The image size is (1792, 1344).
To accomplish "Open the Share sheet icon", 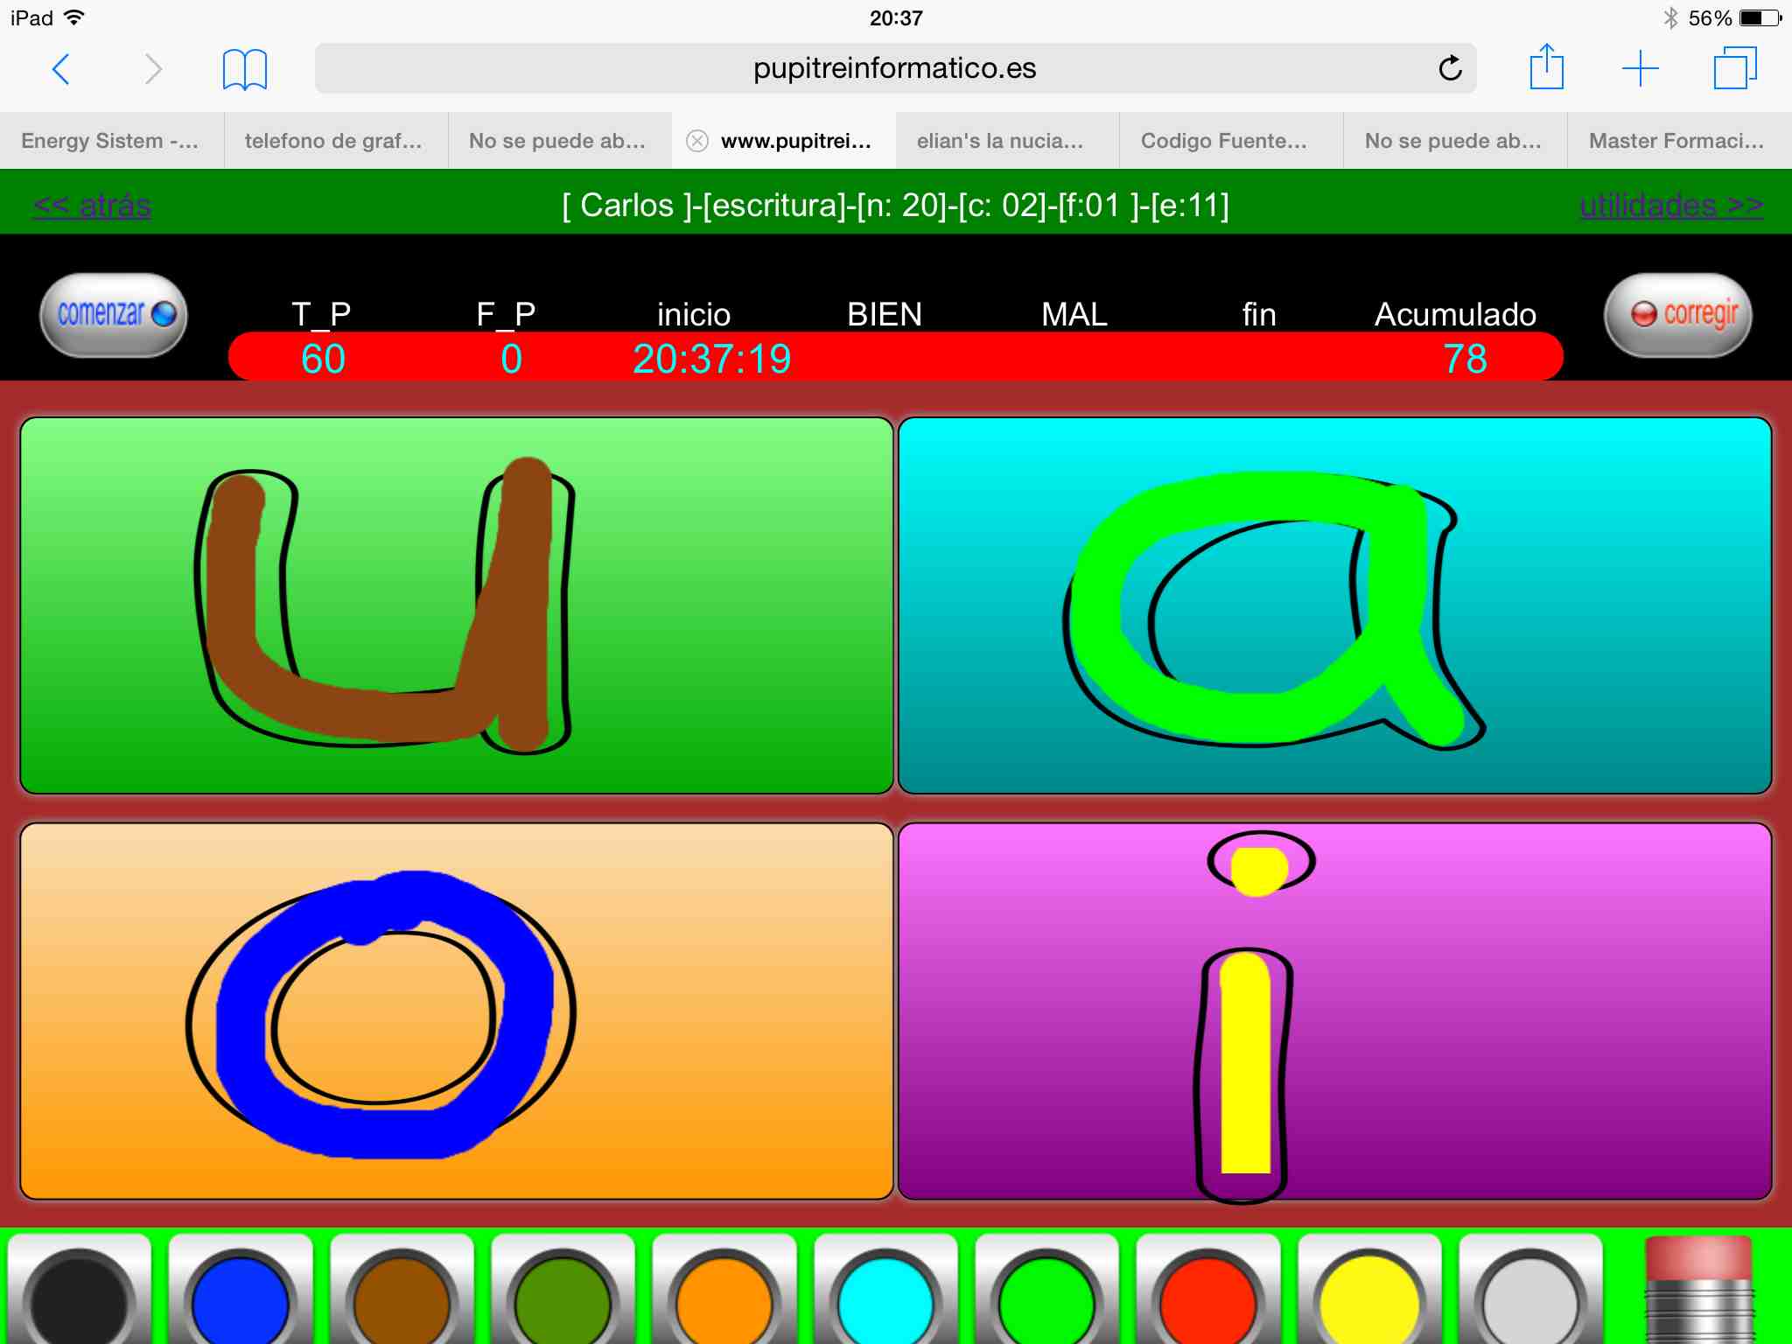I will [x=1546, y=68].
